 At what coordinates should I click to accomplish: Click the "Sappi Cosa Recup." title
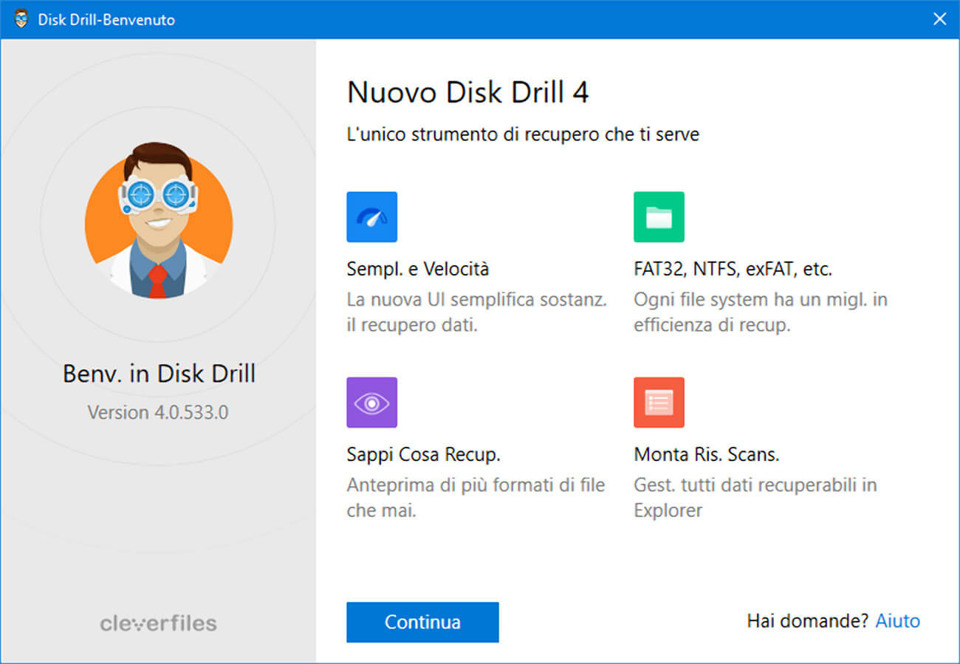point(424,454)
